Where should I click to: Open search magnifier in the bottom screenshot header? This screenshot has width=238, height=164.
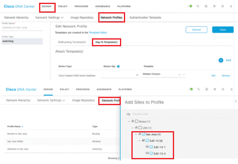[198, 89]
